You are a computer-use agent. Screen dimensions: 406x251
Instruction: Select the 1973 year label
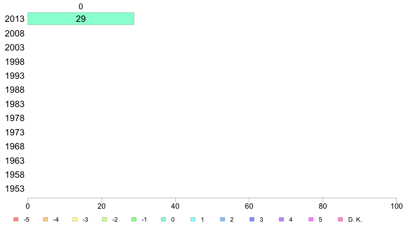pyautogui.click(x=14, y=132)
